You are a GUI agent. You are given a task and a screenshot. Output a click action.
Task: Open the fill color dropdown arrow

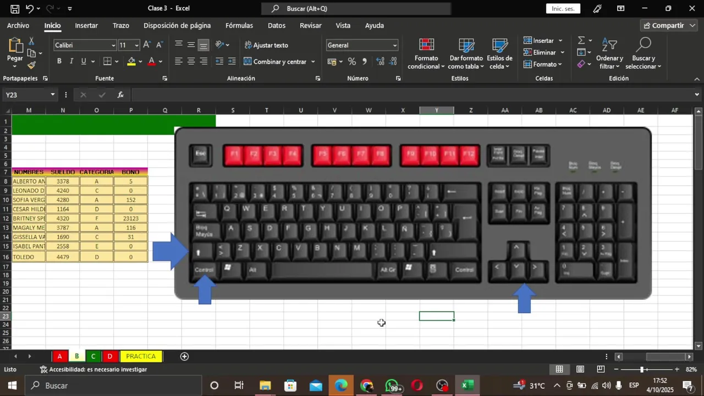pyautogui.click(x=140, y=62)
